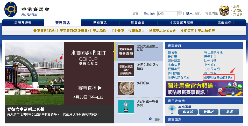Viewport: 248px width, 126px height.
Task: Open the 即時賠率 link
Action: (x=174, y=61)
